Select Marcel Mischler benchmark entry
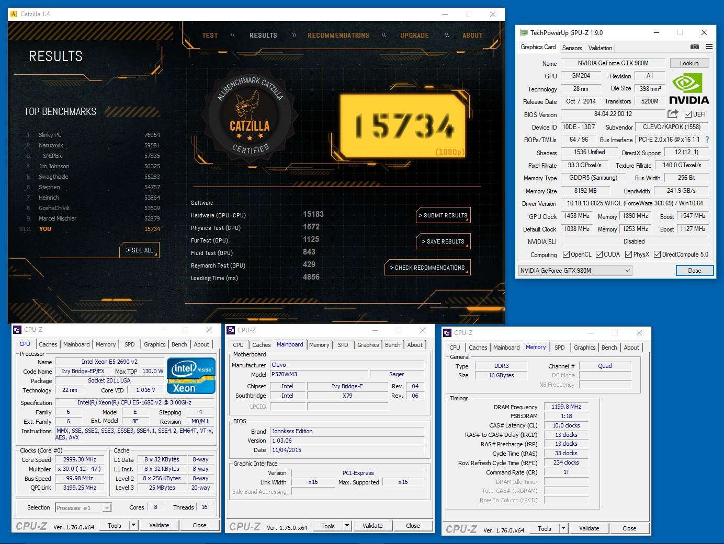724x544 pixels. [93, 218]
